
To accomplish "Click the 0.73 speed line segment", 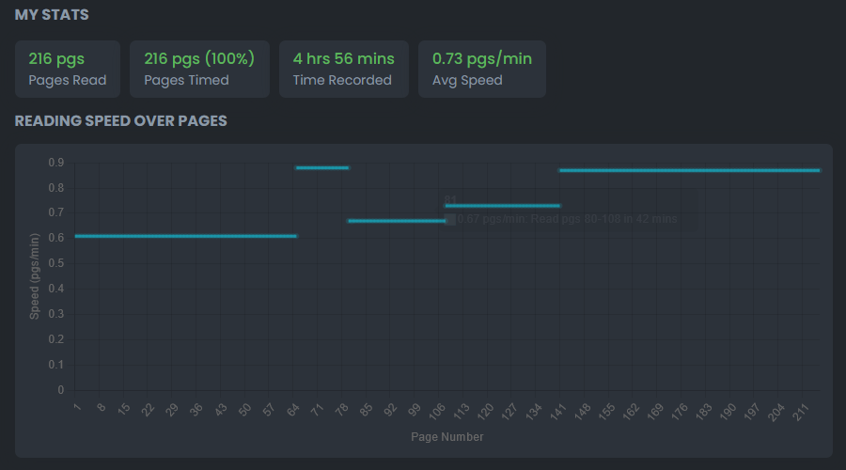I will pyautogui.click(x=503, y=205).
